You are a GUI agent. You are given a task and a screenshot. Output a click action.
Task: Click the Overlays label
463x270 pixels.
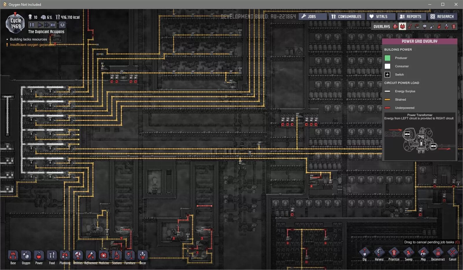(381, 27)
